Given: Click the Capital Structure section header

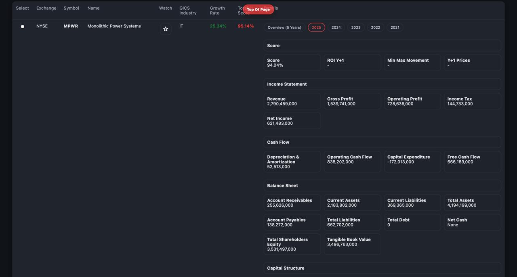Looking at the screenshot, I should 382,268.
